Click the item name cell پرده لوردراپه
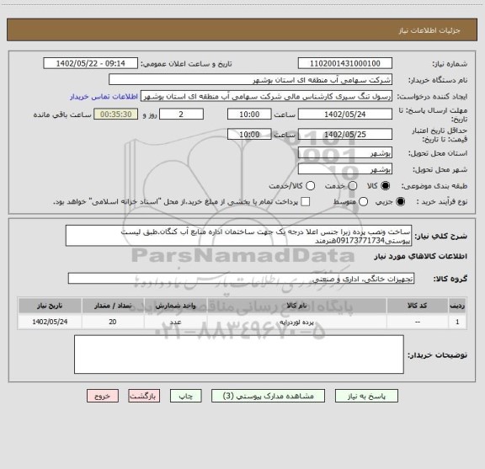This screenshot has height=469, width=485. [296, 322]
